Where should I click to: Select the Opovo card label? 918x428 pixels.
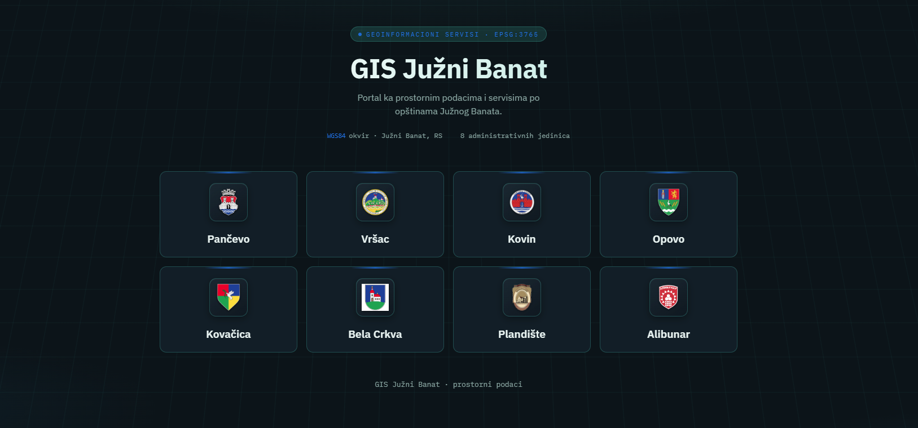click(669, 239)
